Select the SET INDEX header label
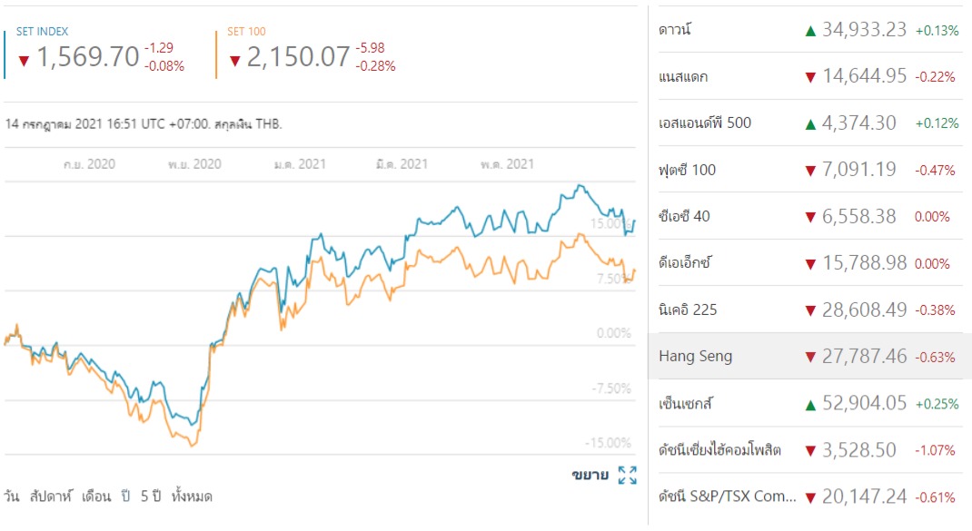The image size is (972, 531). pos(42,32)
